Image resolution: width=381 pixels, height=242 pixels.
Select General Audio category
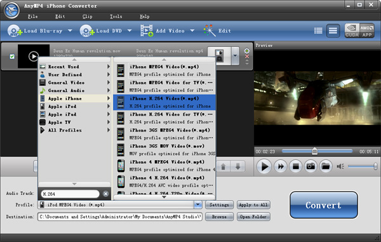click(74, 90)
